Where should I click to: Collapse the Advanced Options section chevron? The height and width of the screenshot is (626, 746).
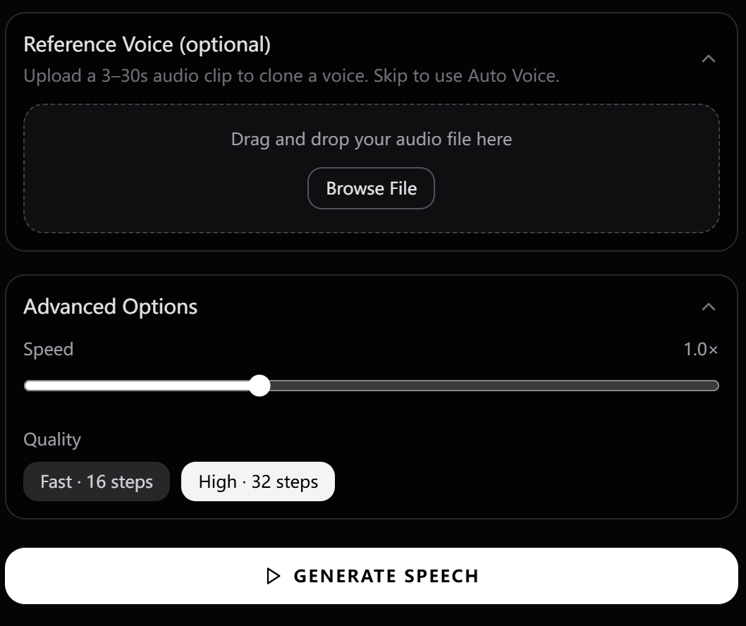coord(710,306)
